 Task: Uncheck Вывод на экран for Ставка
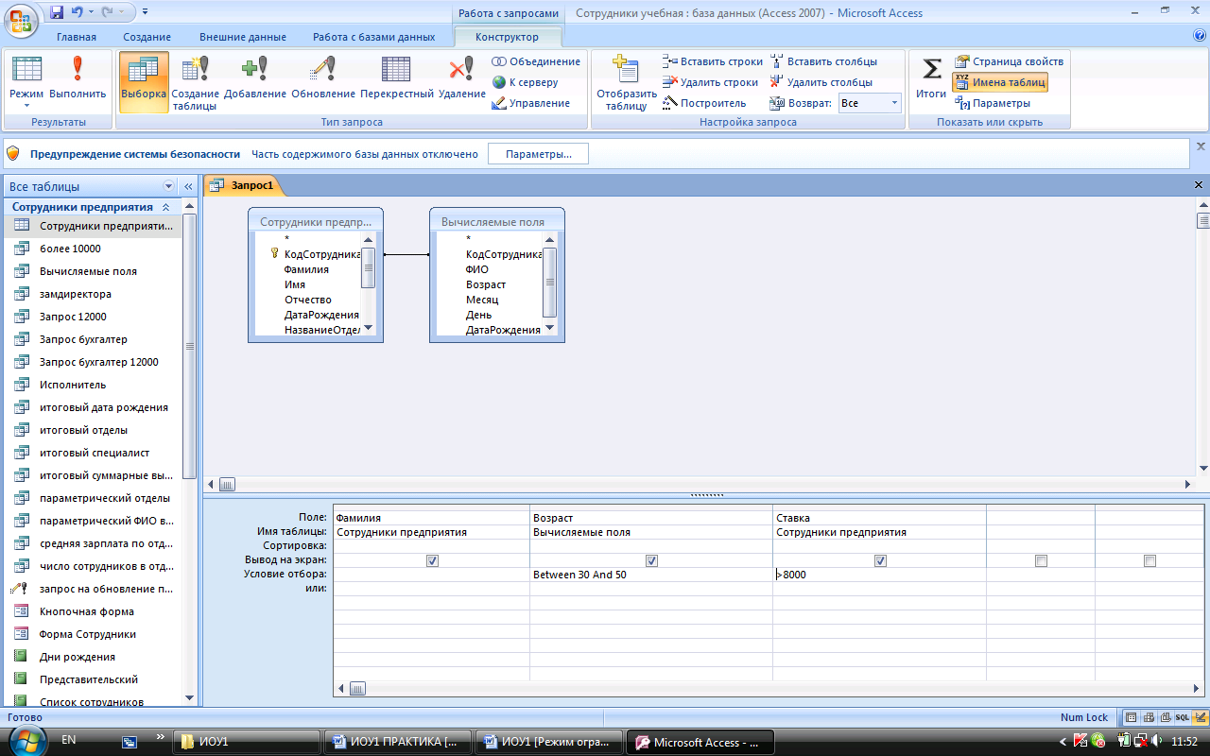880,560
